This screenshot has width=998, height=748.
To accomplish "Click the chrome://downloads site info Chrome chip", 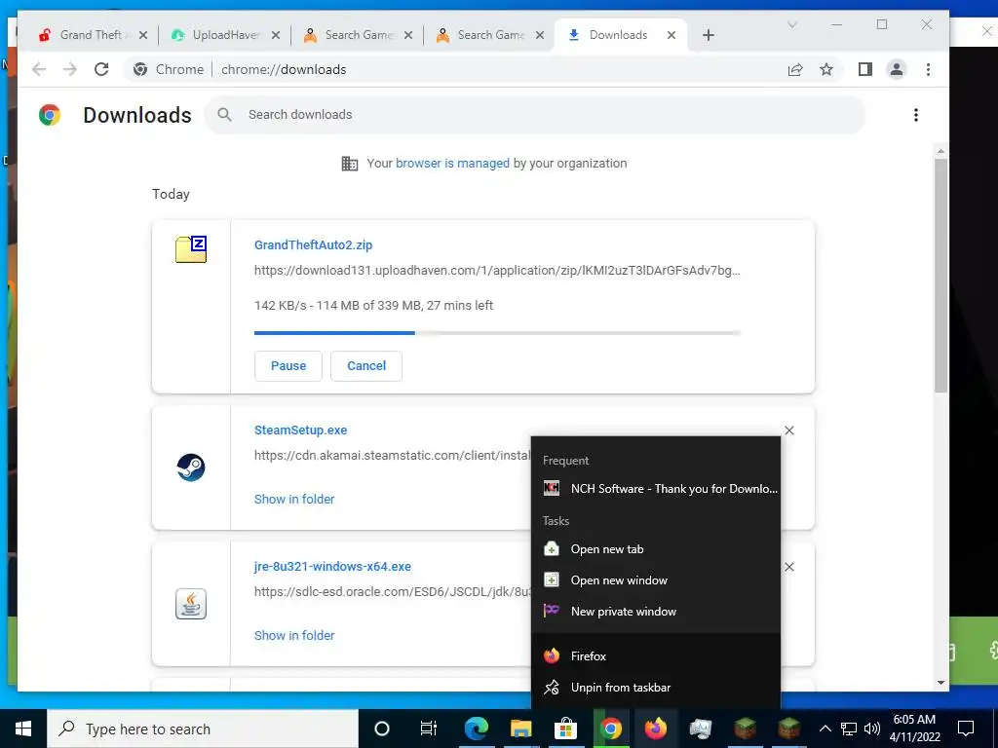I will (x=169, y=69).
